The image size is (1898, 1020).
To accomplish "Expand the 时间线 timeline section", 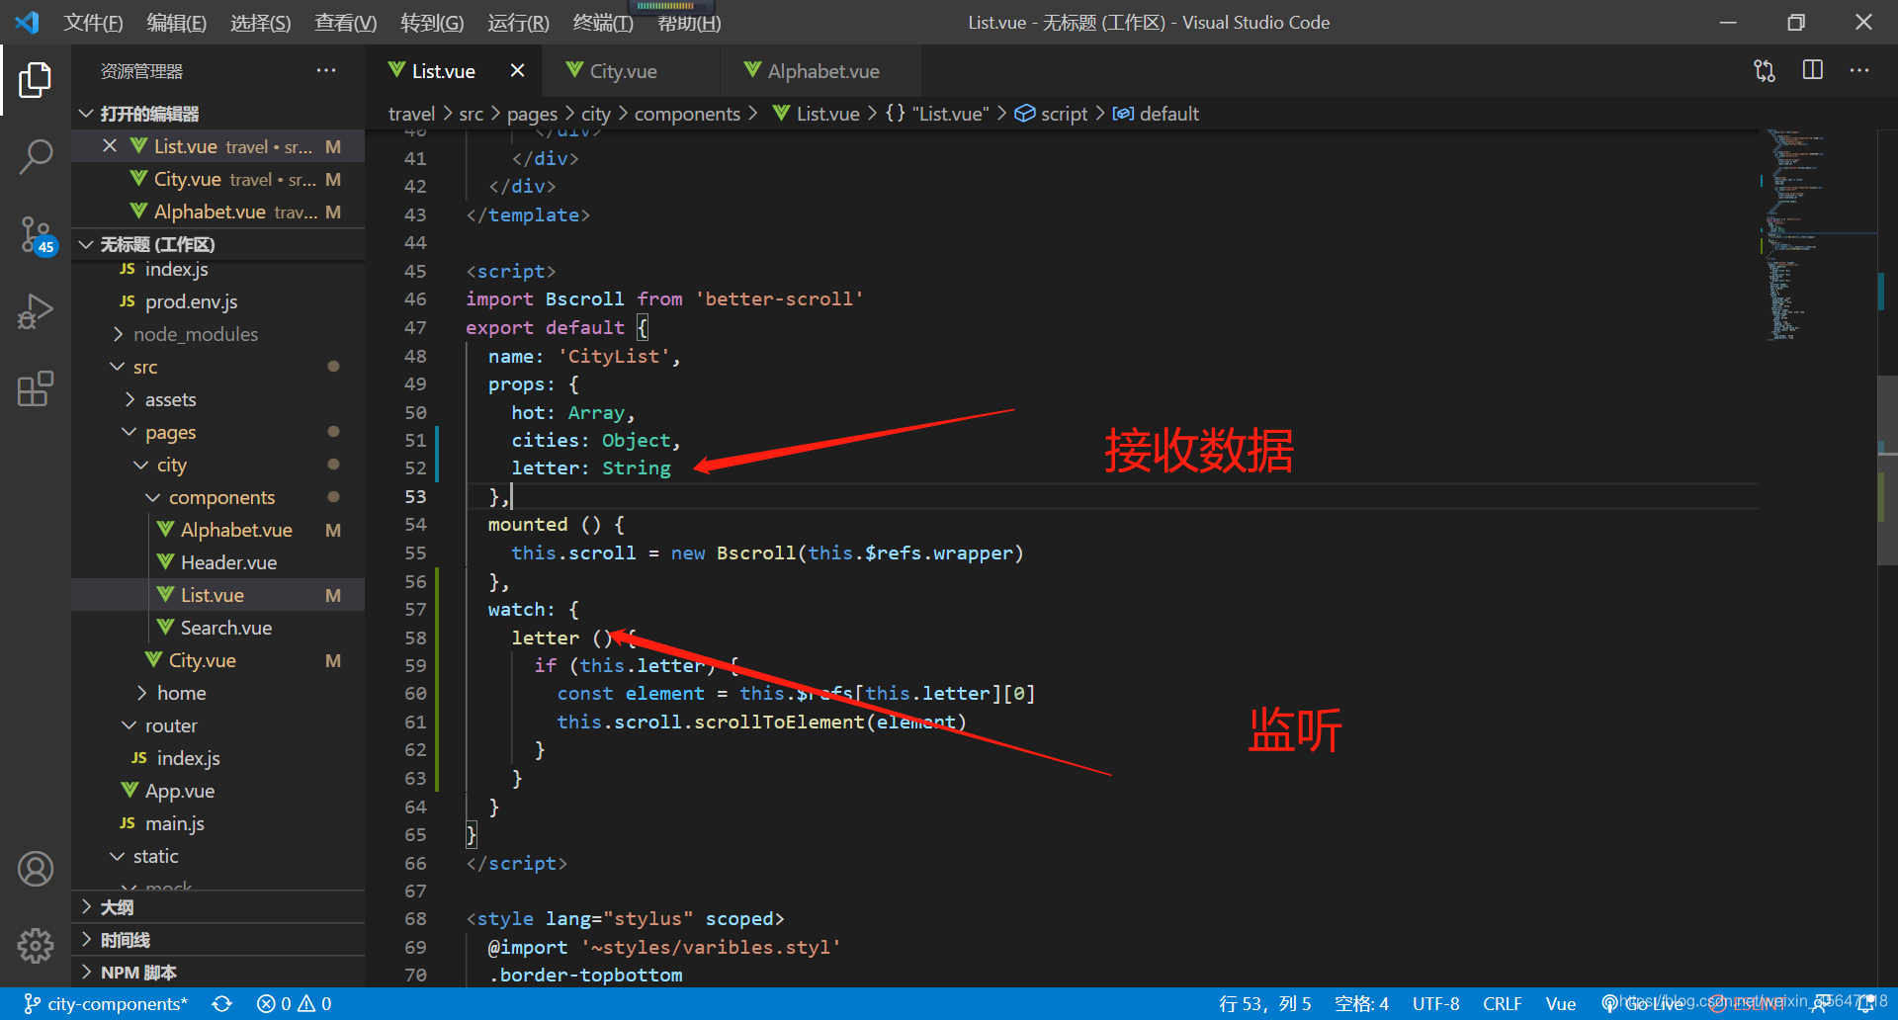I will 217,940.
